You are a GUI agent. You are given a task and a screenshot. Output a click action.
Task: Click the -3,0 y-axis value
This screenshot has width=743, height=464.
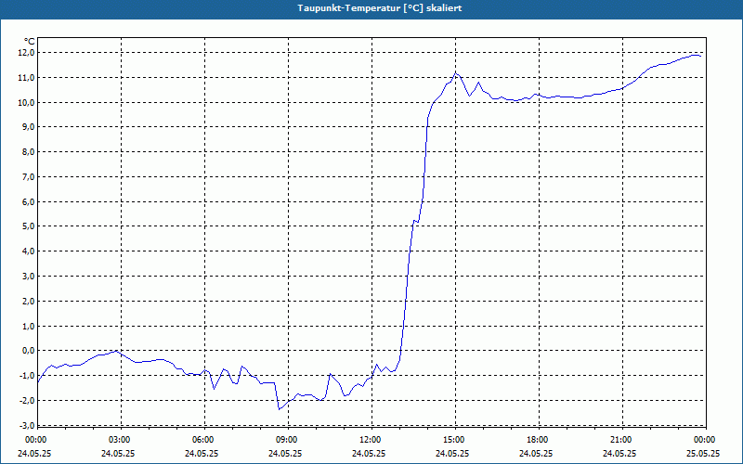pos(27,425)
